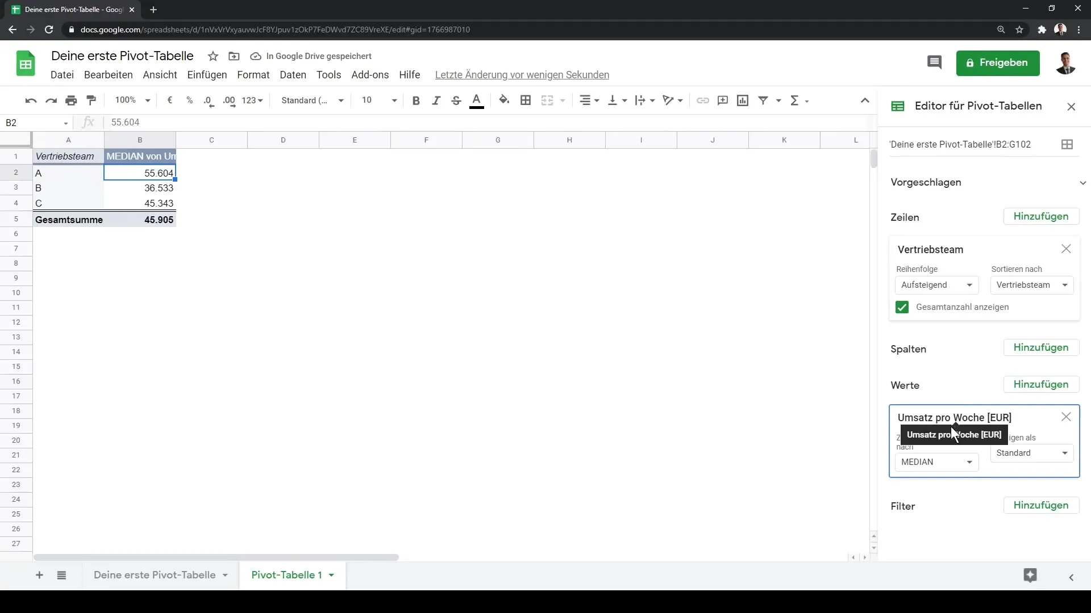Switch to Deine erste Pivot-Tabelle sheet tab

pos(155,575)
